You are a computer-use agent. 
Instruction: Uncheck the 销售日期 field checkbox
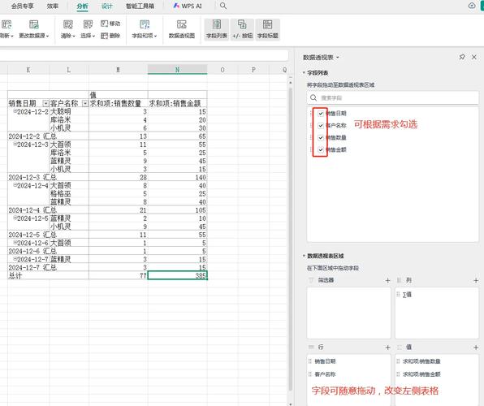point(321,114)
